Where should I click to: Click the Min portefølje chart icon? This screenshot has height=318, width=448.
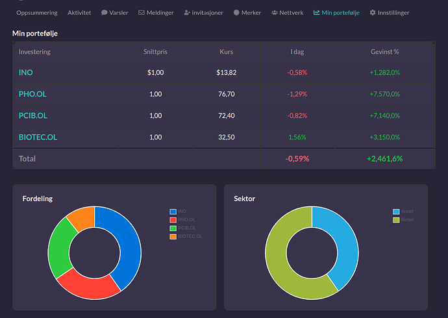tap(316, 12)
